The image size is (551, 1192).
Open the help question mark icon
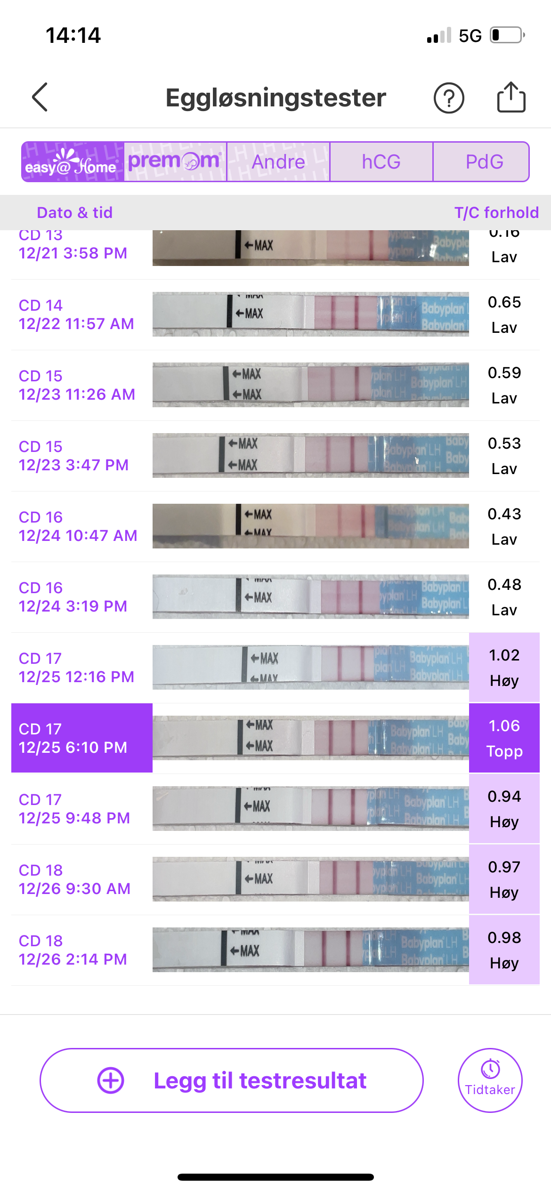click(448, 98)
